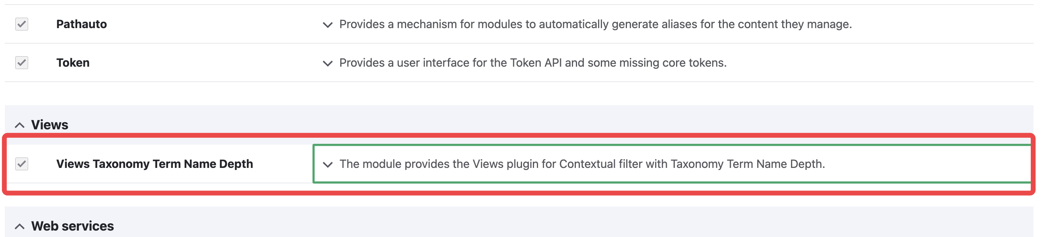Select the Token module name label

[x=73, y=63]
